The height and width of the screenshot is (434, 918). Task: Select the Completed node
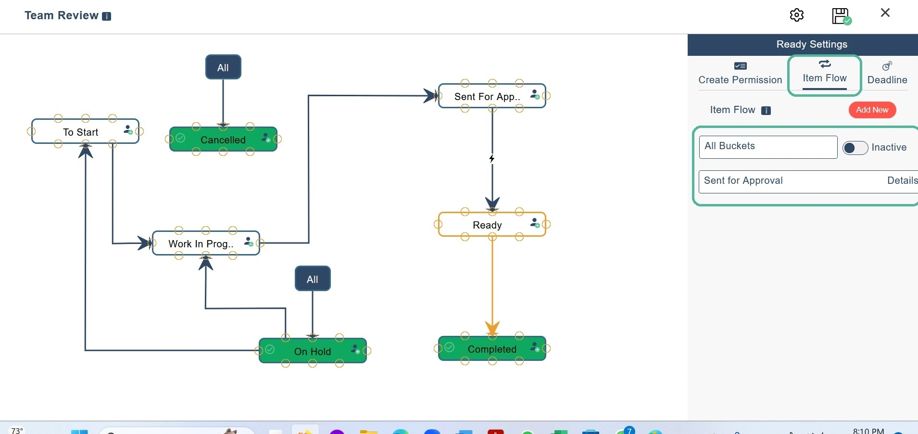(492, 349)
